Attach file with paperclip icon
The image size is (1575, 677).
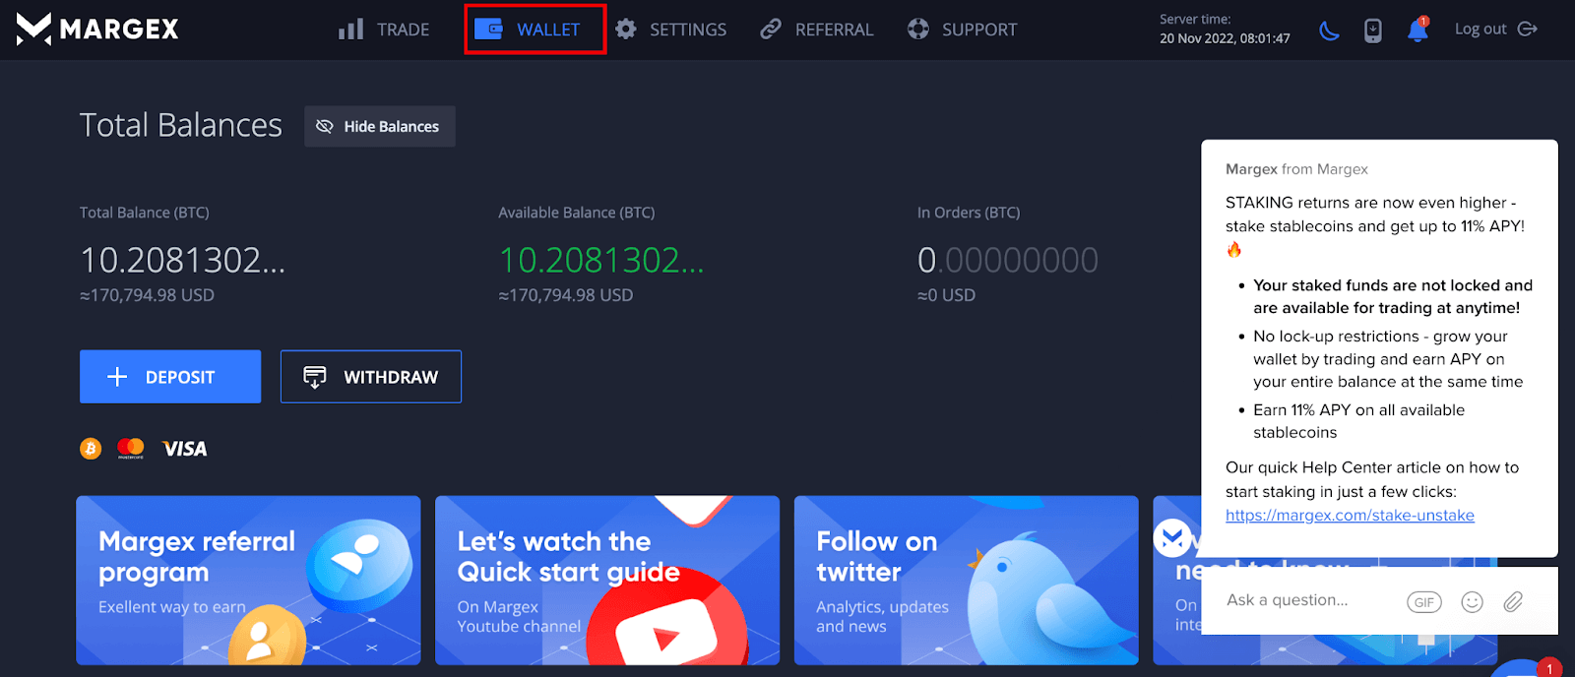pyautogui.click(x=1513, y=601)
